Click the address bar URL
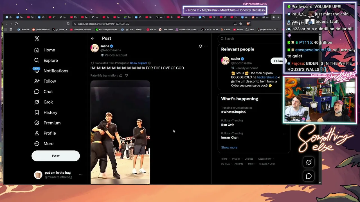The image size is (360, 202). click(104, 24)
